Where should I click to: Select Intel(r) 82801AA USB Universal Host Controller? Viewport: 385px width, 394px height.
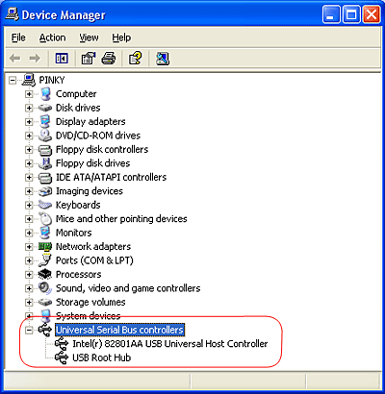[x=170, y=344]
